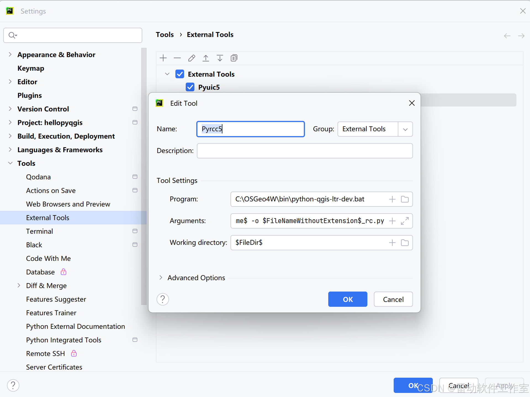Screen dimensions: 530x397
Task: Expand Appearance & Behavior settings node
Action: point(10,54)
